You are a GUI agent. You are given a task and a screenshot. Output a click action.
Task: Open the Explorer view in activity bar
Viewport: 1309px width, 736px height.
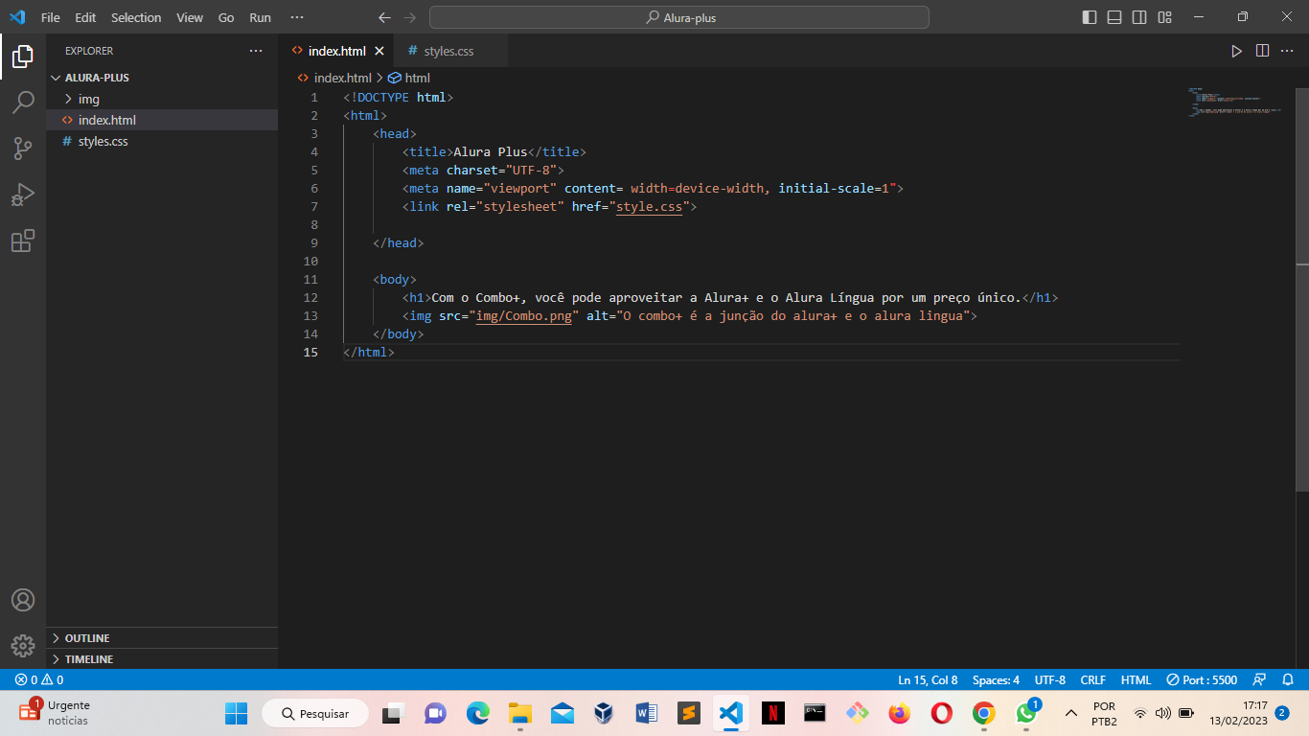[23, 57]
